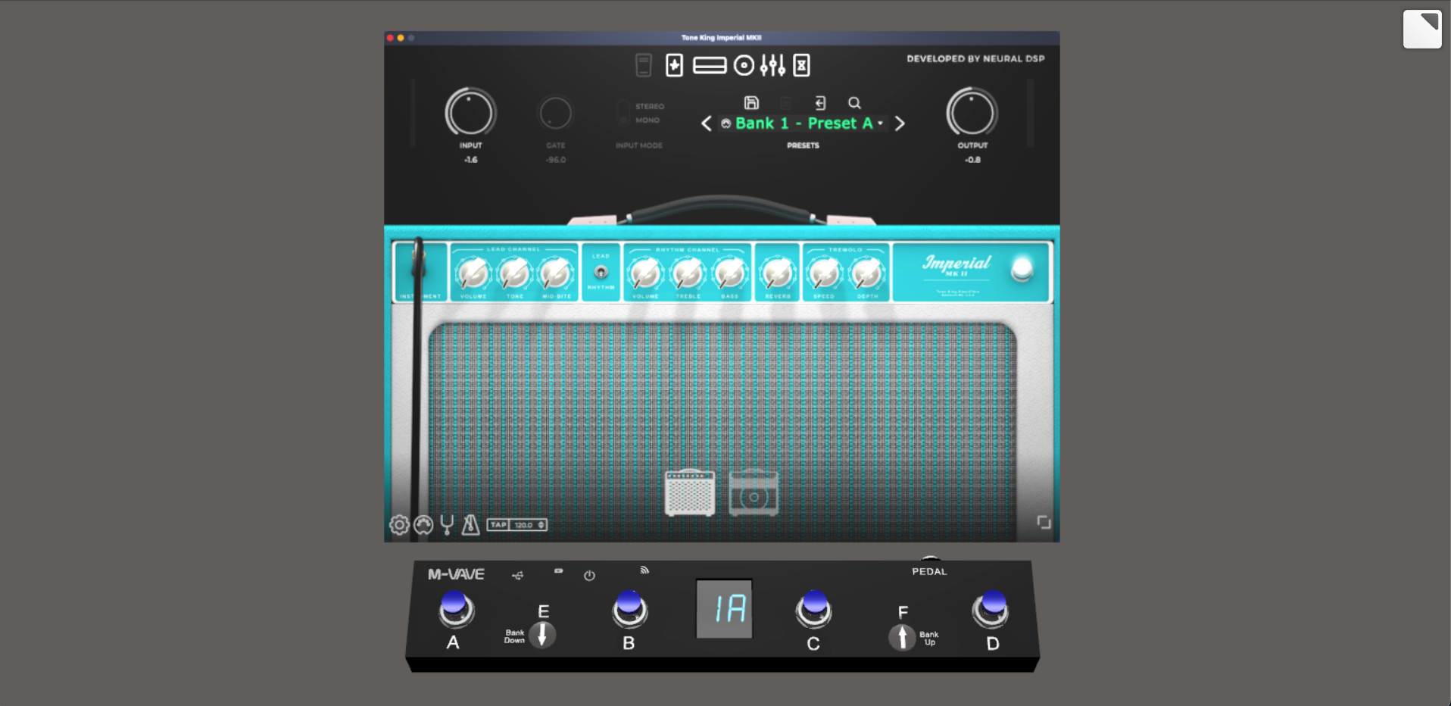Go to the previous preset arrow
Image resolution: width=1451 pixels, height=706 pixels.
[706, 123]
